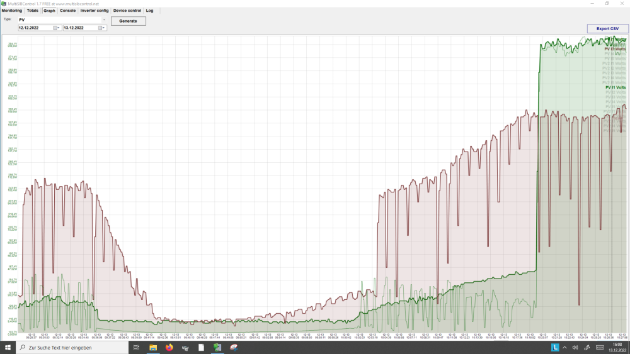Toggle the PV I2 Volts legend series
Screen dimensions: 630x354
(616, 92)
